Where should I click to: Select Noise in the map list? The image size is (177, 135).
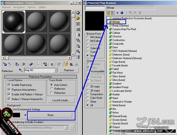[x=114, y=113]
